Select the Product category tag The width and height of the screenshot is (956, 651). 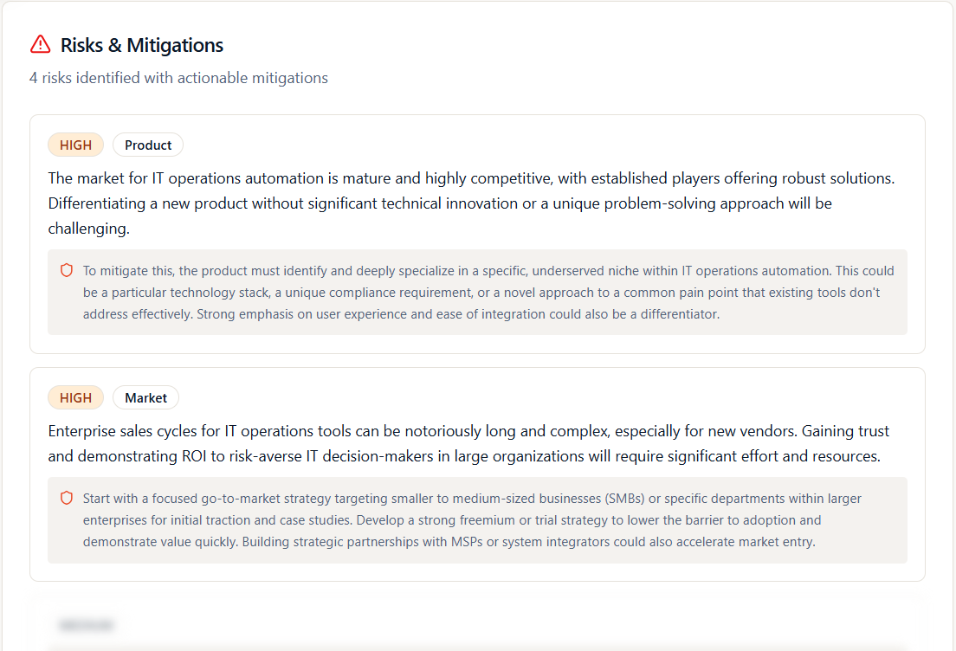click(148, 145)
